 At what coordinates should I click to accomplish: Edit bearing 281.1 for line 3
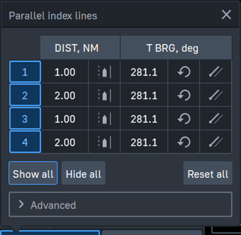(144, 118)
